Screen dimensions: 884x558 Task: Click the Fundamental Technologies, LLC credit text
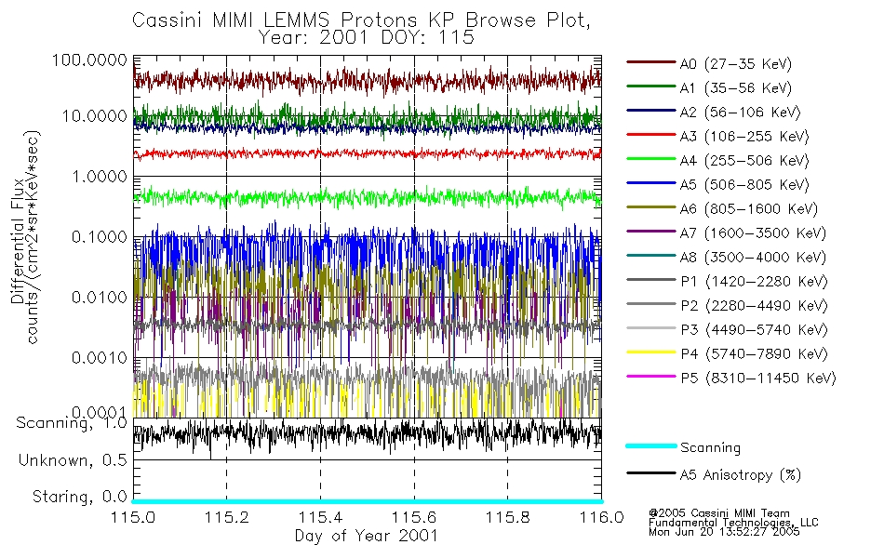pos(733,523)
